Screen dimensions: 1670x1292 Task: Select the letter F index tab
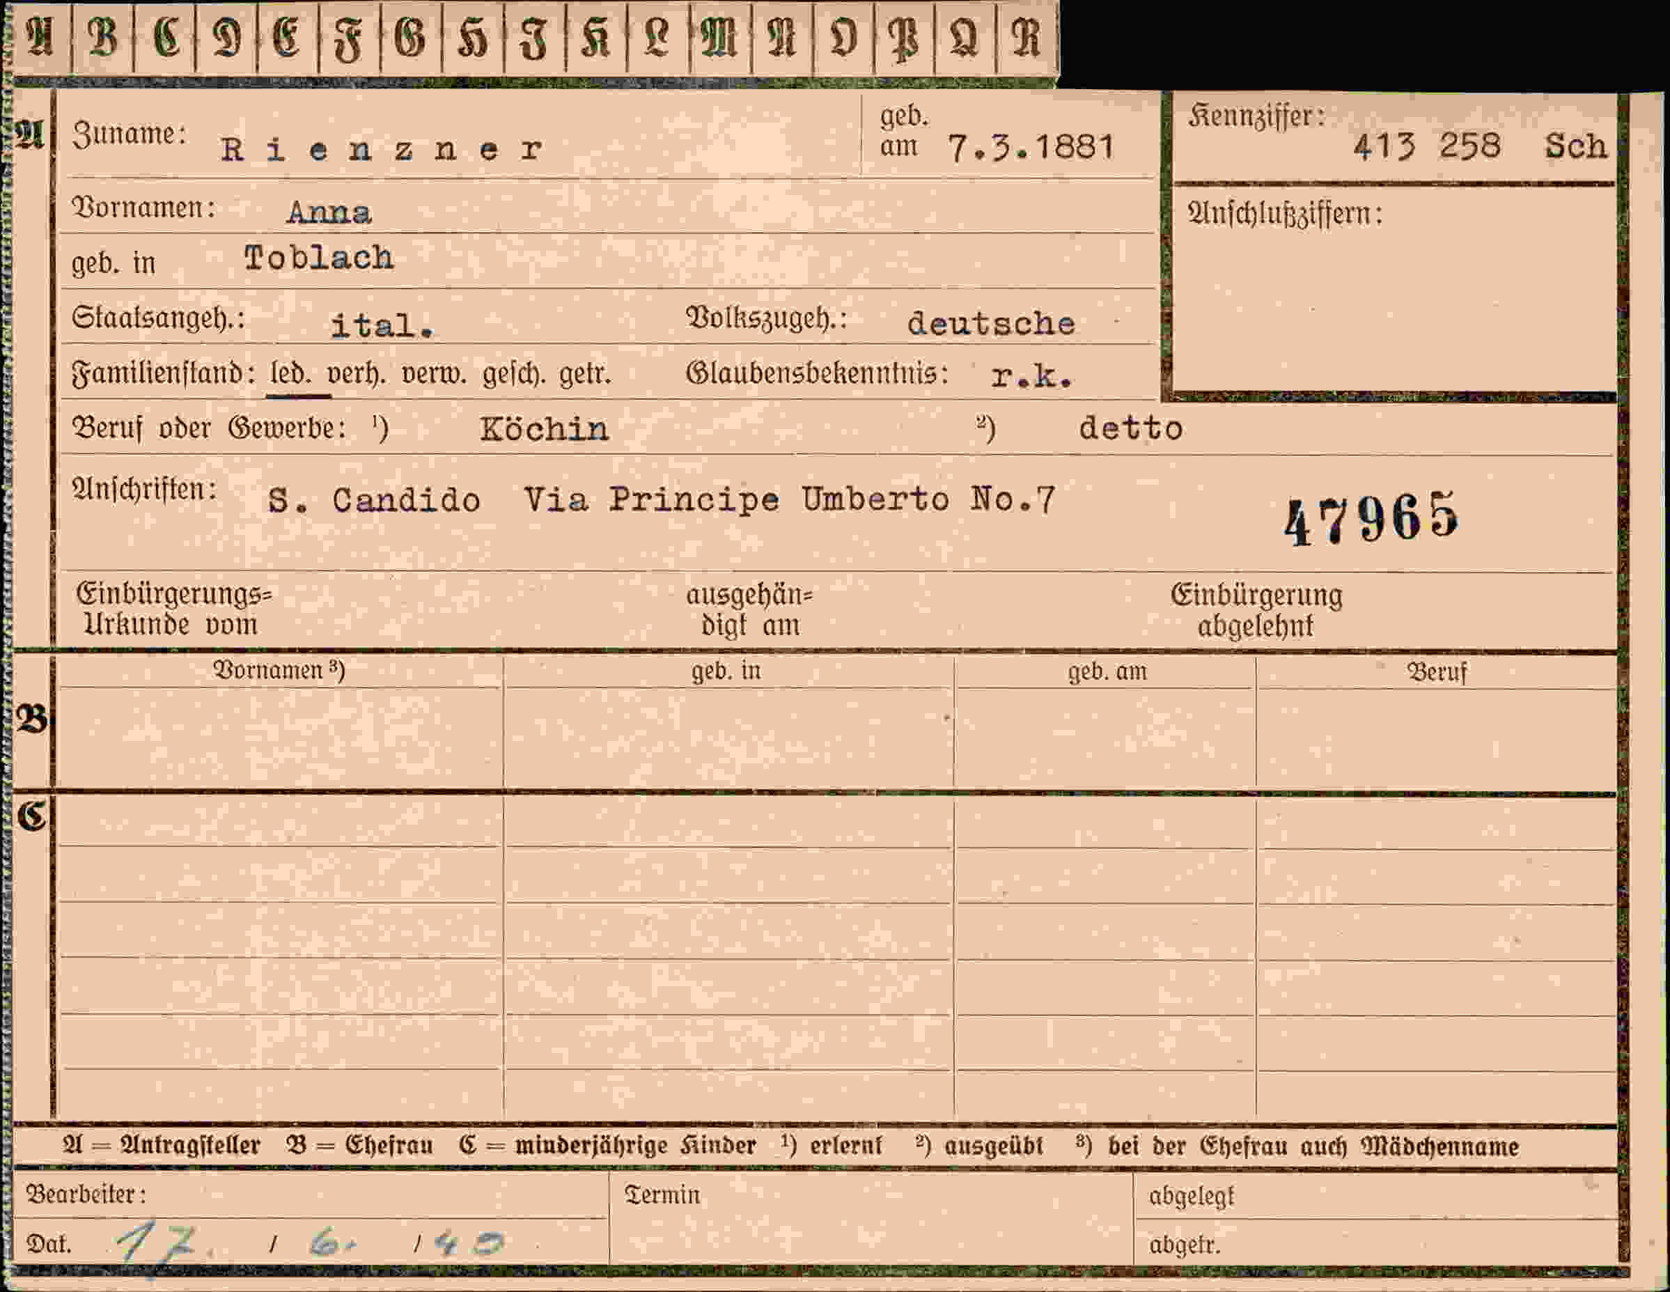point(350,38)
